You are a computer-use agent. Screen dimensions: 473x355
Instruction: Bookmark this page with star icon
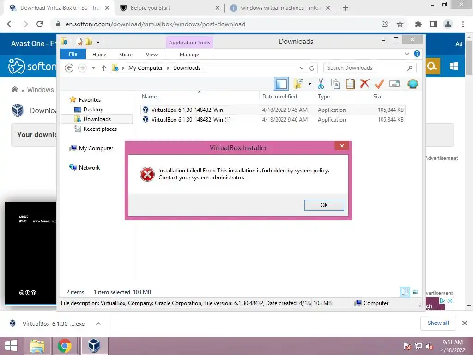(x=400, y=24)
